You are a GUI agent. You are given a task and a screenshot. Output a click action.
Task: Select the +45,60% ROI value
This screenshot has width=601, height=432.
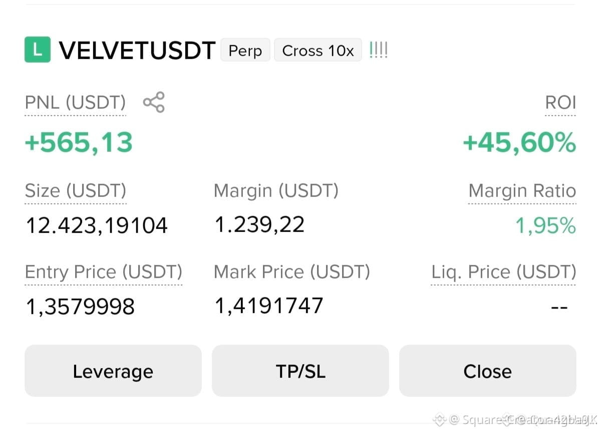pyautogui.click(x=519, y=142)
